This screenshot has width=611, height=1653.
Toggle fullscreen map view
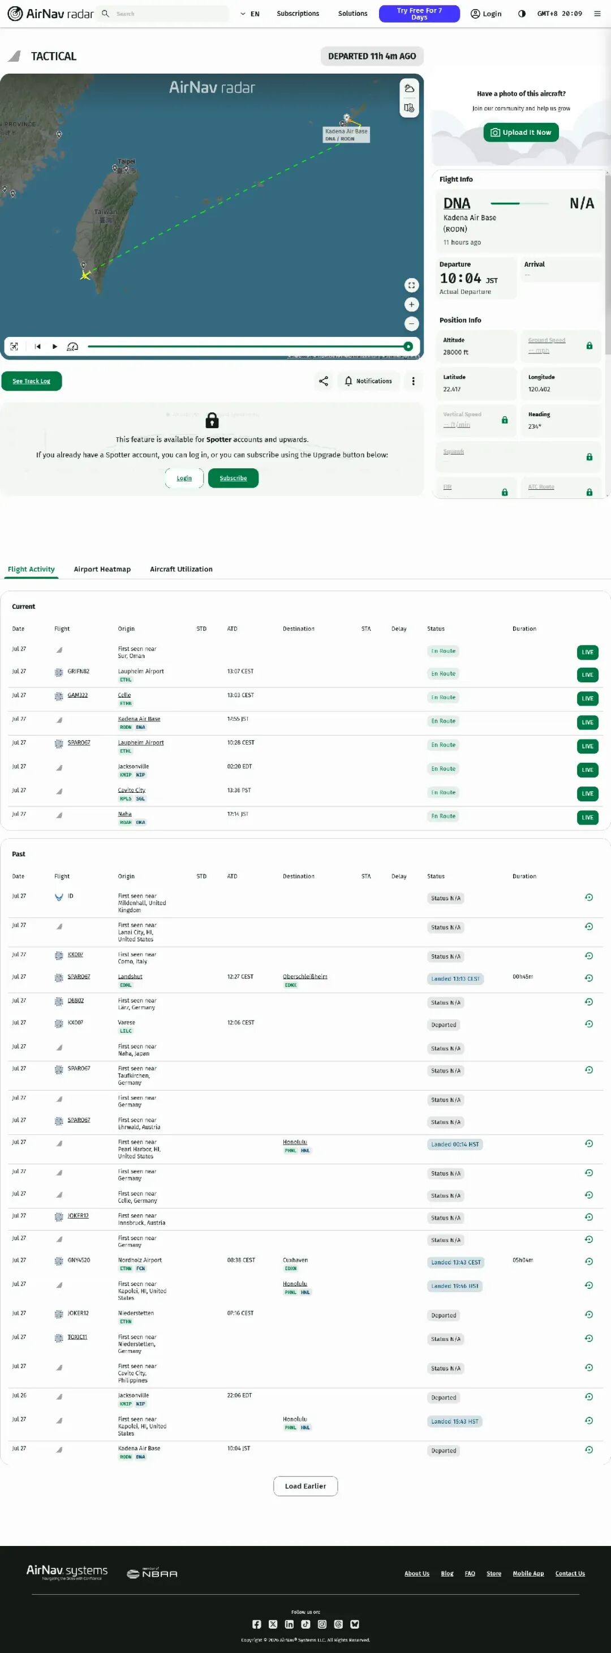pos(412,285)
